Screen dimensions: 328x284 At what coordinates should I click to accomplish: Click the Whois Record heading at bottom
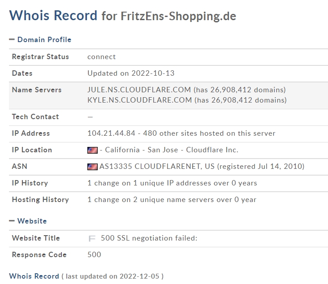pos(34,276)
